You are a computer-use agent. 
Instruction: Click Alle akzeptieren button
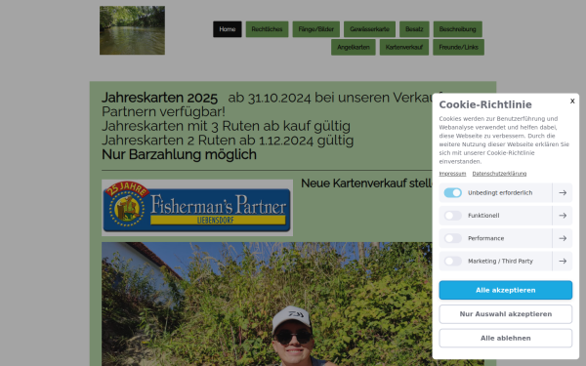(505, 290)
